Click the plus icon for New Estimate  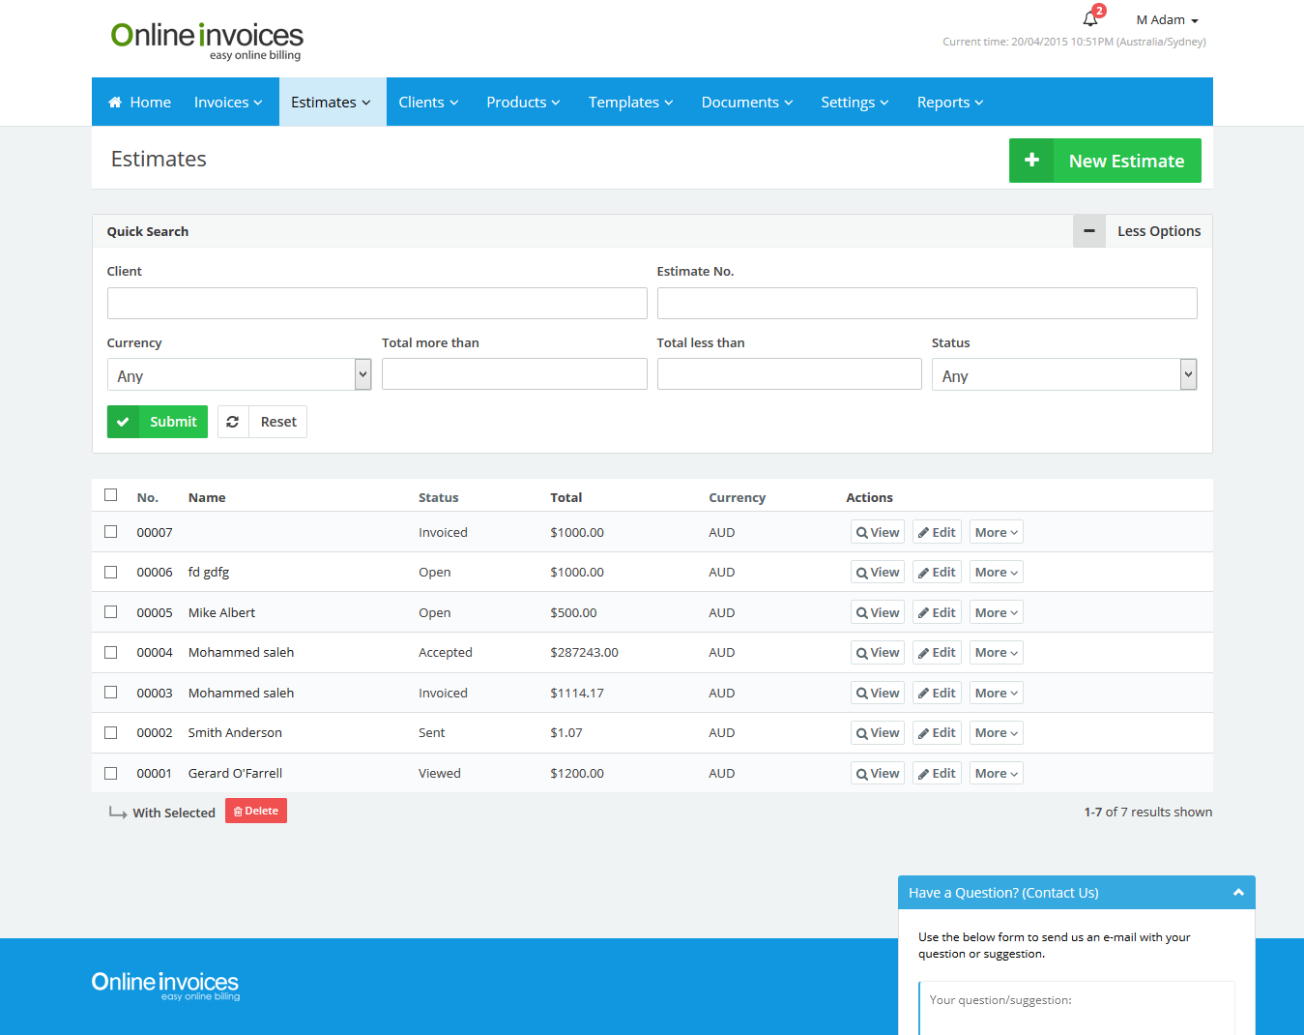point(1031,161)
